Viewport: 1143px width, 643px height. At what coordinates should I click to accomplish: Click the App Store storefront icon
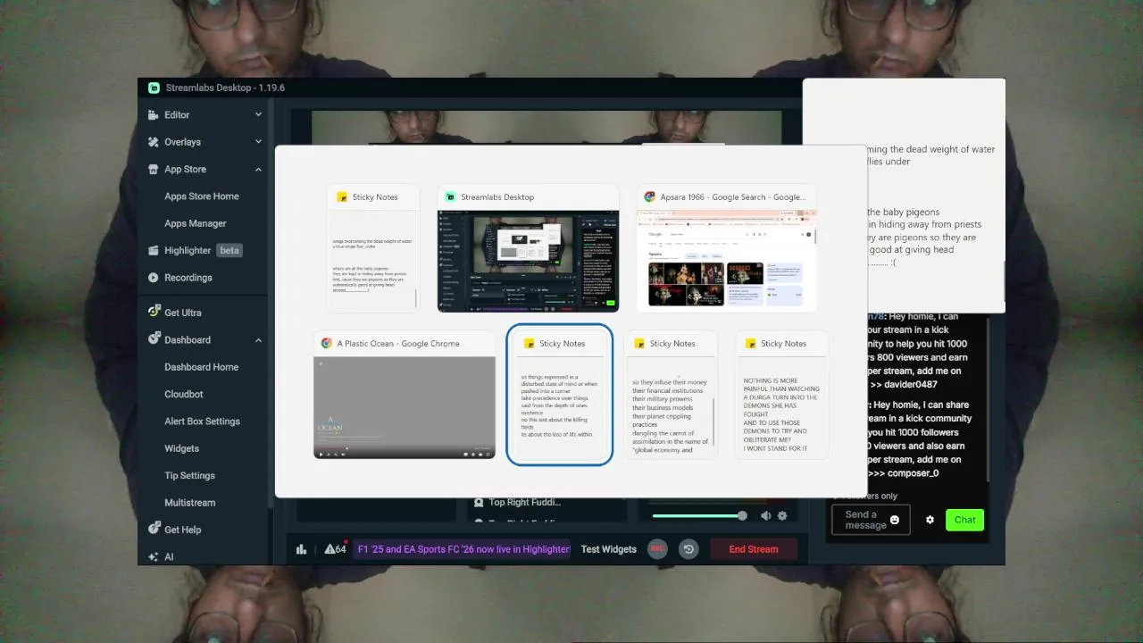pos(154,169)
